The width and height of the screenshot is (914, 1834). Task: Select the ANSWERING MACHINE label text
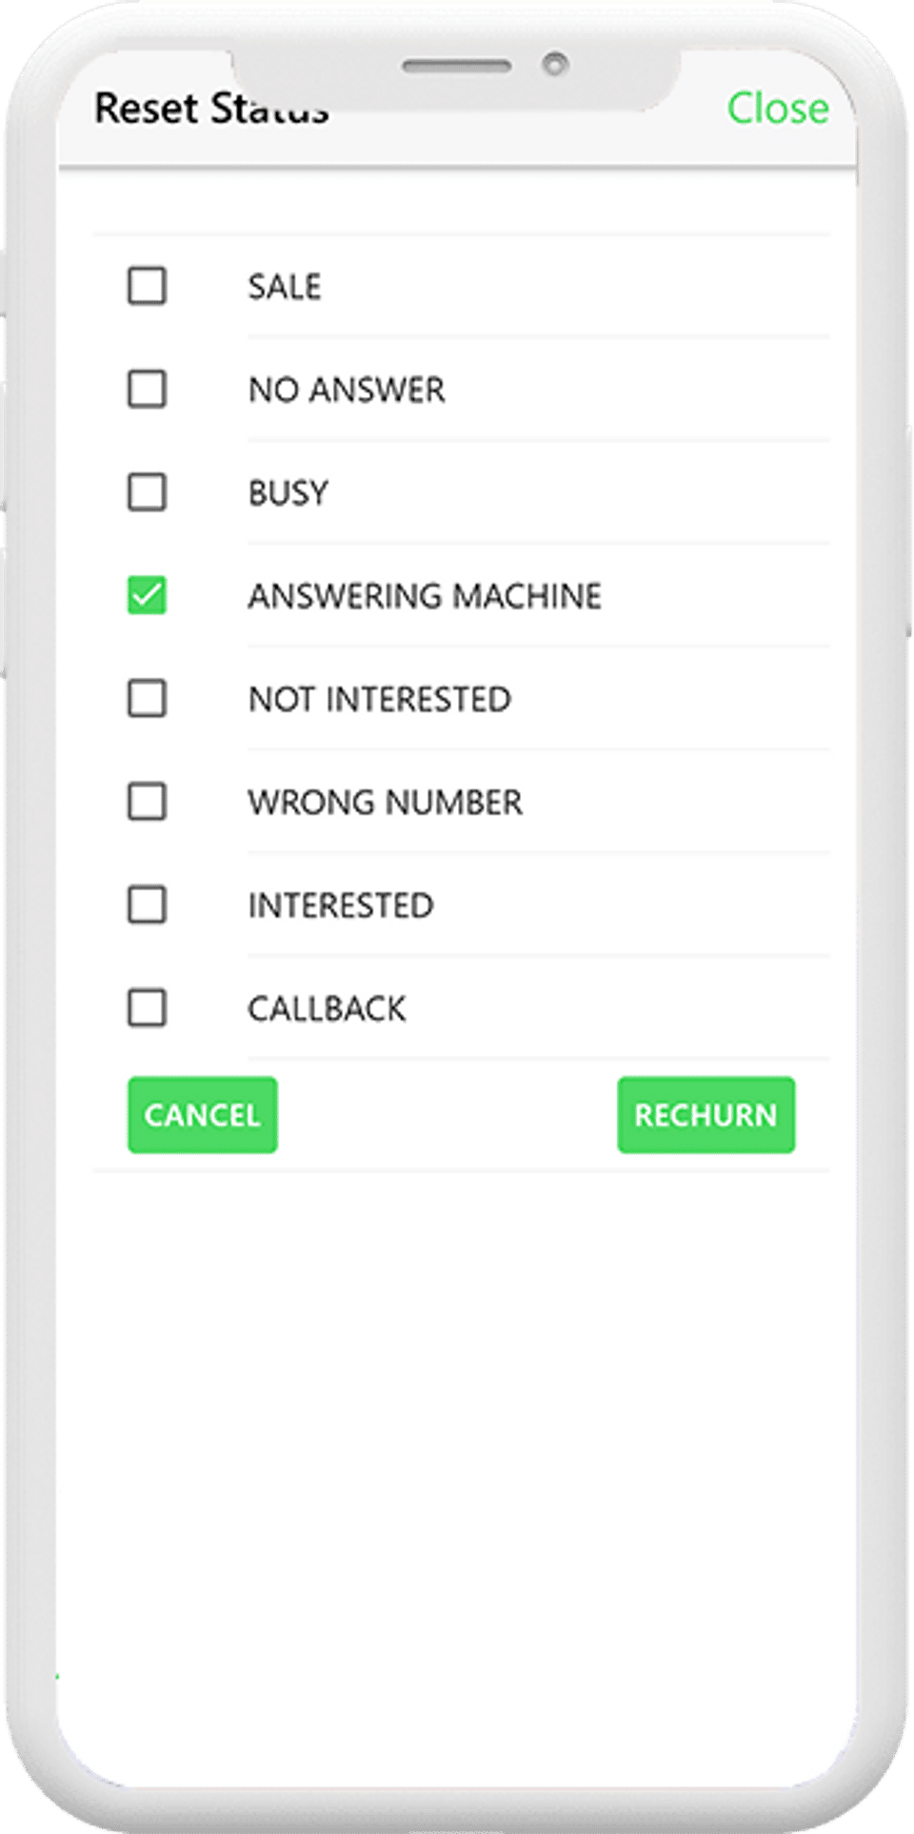pos(425,596)
